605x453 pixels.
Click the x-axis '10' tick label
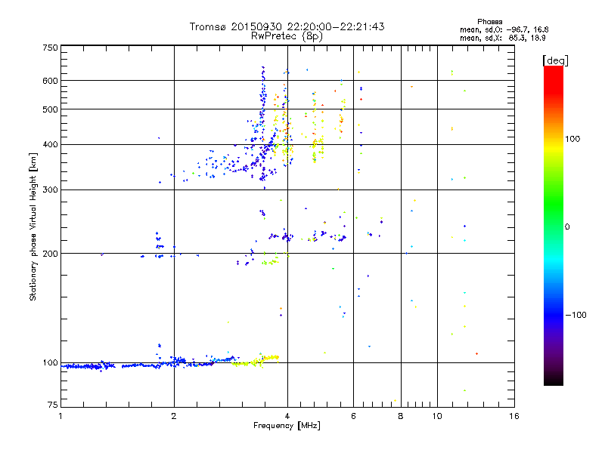(437, 416)
